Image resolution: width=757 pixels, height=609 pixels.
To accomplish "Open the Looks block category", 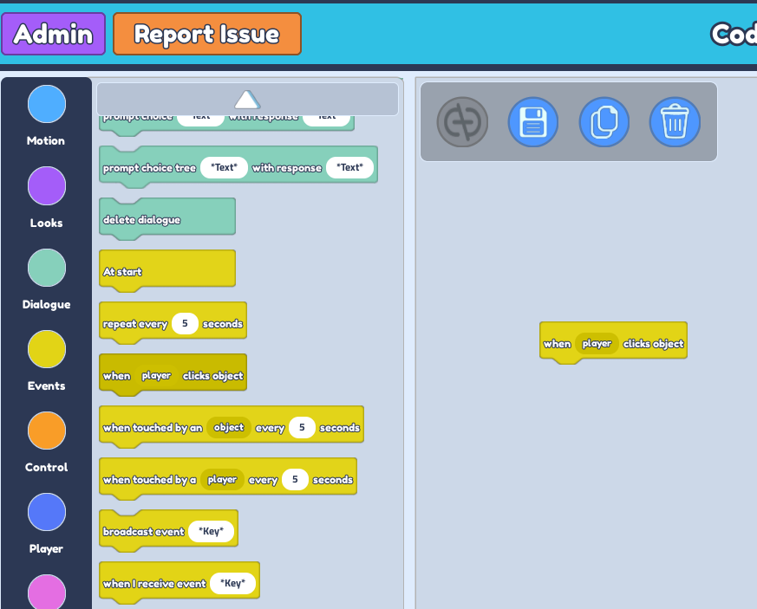I will coord(45,185).
